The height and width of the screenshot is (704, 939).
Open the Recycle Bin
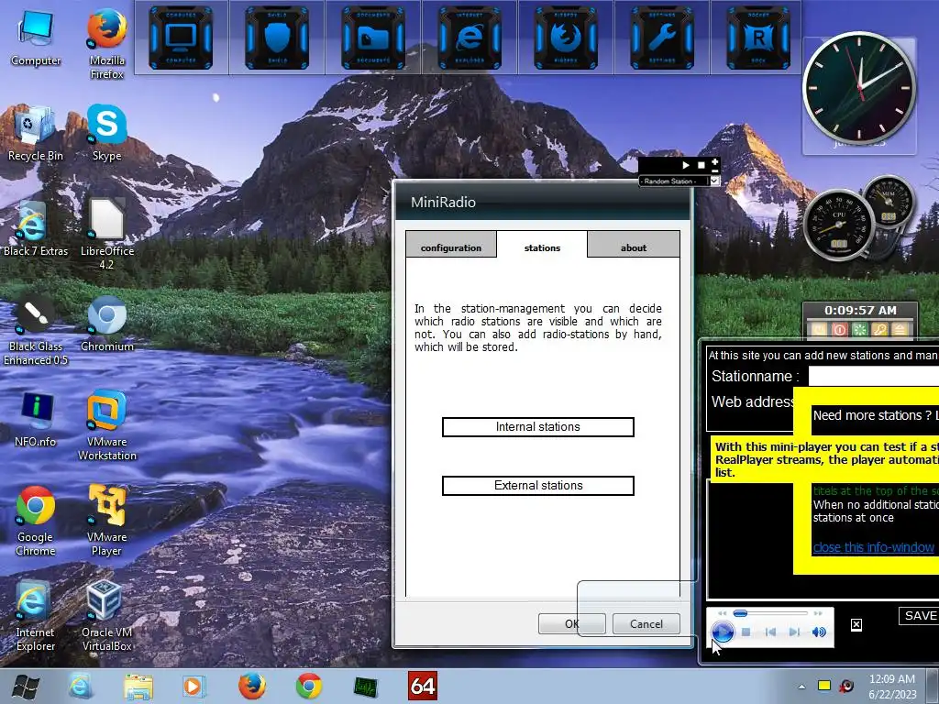click(x=36, y=133)
